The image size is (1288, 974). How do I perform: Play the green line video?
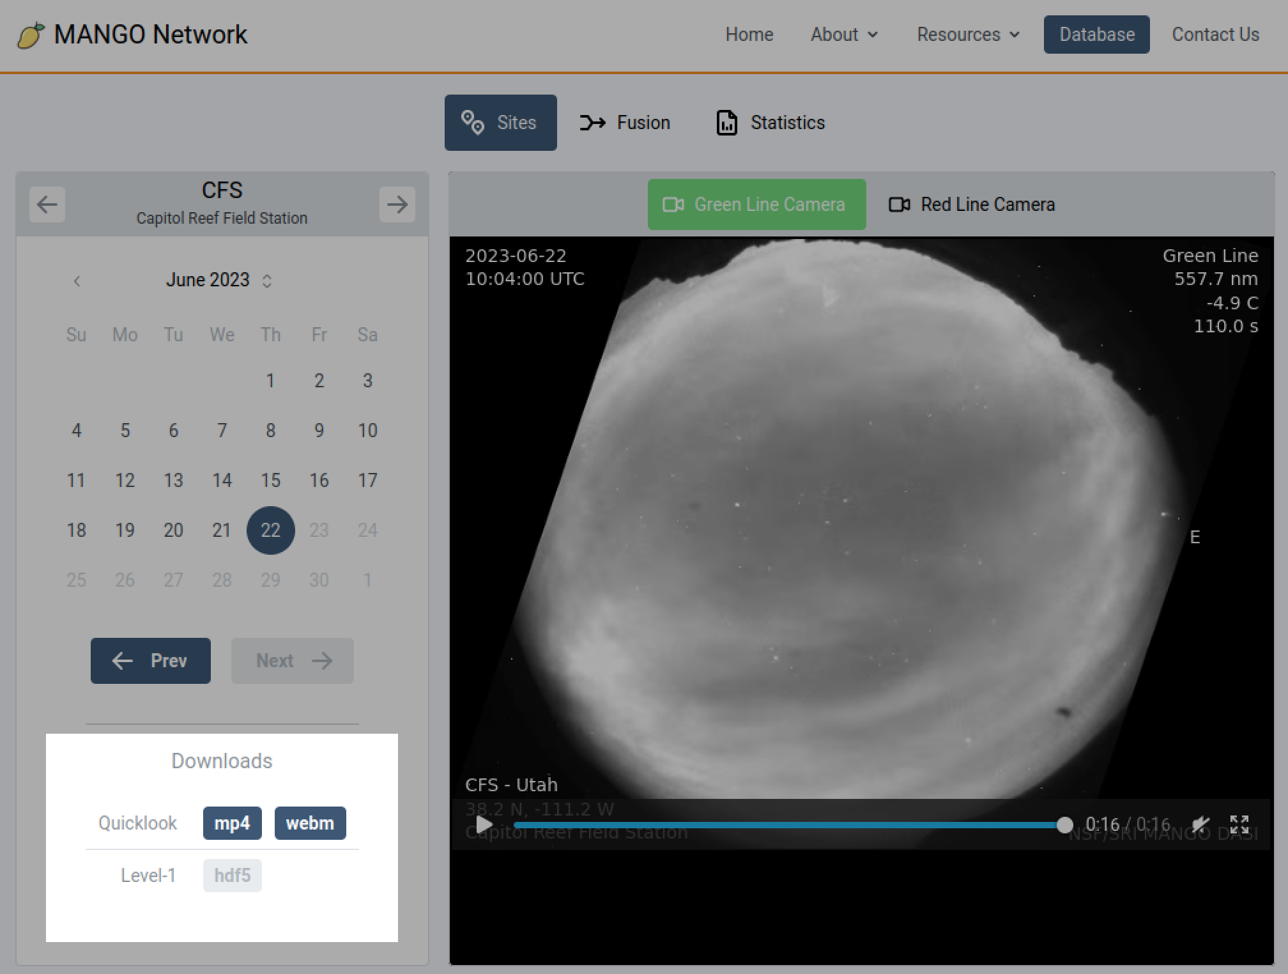484,825
